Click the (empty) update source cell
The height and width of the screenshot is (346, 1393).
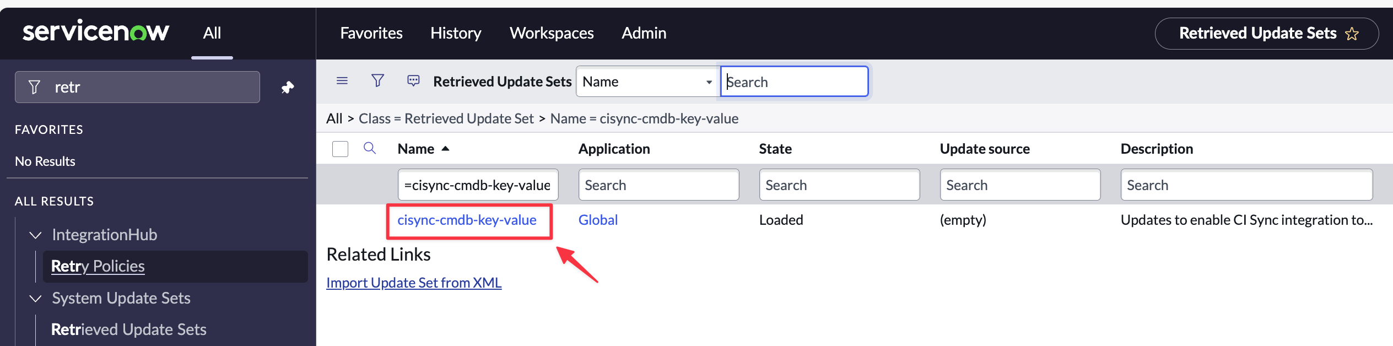(963, 220)
